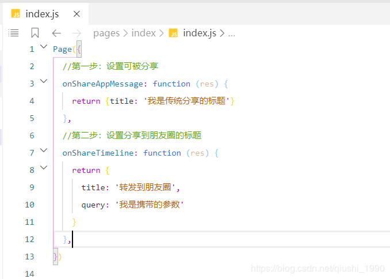Place cursor in the query string value
The height and width of the screenshot is (279, 390).
click(150, 205)
